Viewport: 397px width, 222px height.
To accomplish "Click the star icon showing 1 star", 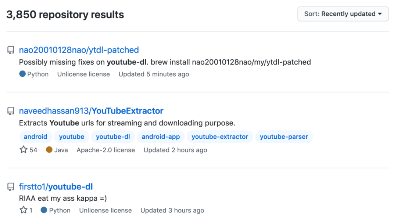I will point(24,210).
